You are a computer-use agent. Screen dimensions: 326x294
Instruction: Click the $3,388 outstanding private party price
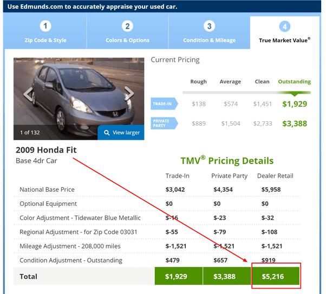(295, 123)
